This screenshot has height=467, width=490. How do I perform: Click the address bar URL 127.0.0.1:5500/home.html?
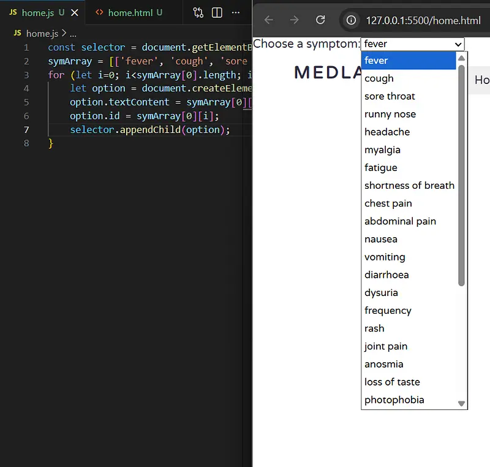423,20
